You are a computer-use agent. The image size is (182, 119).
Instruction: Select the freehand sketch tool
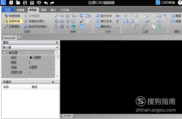[x=62, y=16]
